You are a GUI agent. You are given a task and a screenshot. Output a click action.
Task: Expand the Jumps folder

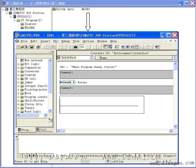18,82
